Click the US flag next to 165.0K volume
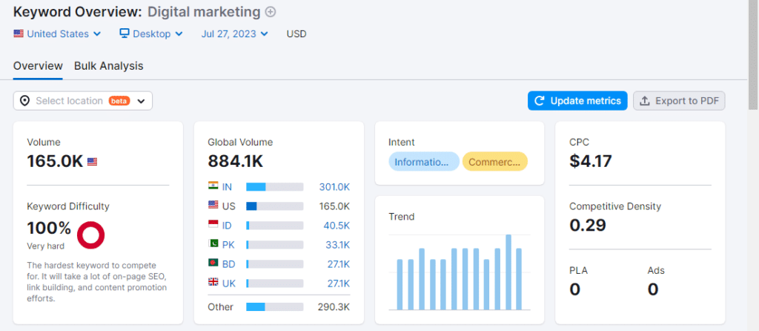Image resolution: width=759 pixels, height=331 pixels. coord(92,162)
